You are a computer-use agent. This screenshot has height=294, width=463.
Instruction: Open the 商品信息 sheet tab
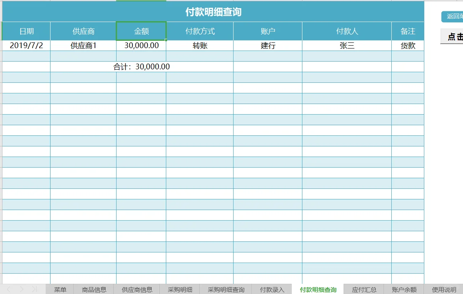(94, 290)
